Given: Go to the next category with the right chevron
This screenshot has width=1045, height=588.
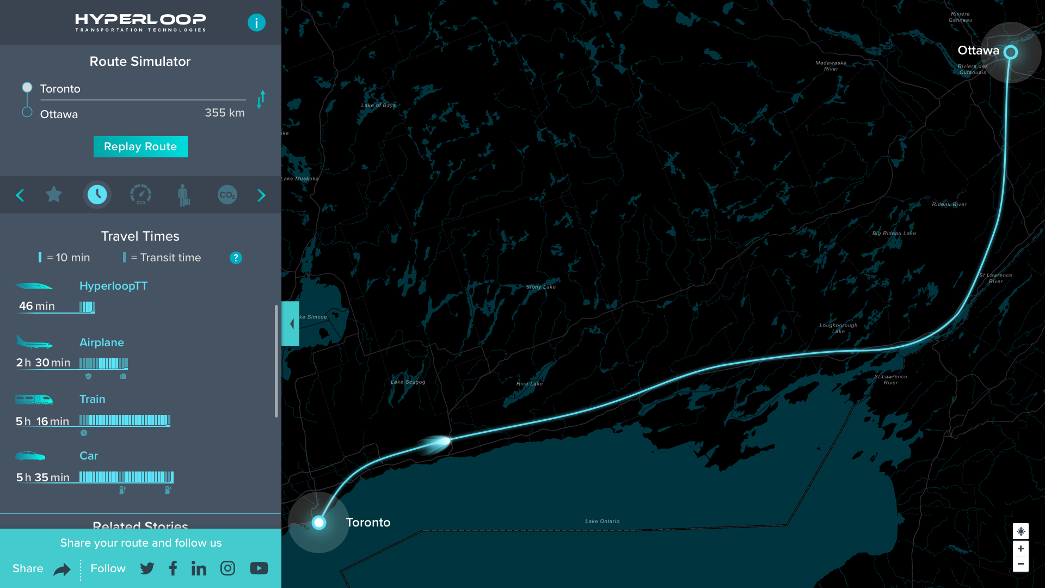Looking at the screenshot, I should coord(261,195).
